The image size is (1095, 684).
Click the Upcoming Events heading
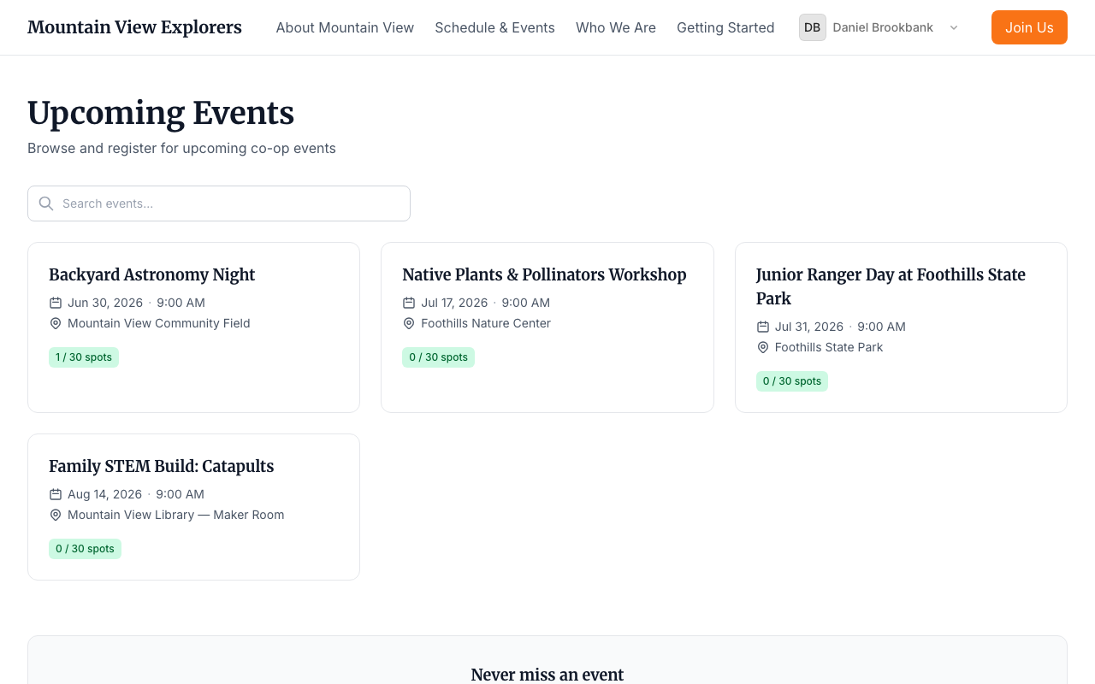pyautogui.click(x=161, y=113)
